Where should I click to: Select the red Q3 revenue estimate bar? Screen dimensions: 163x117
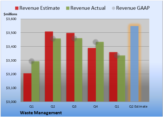click(x=70, y=67)
